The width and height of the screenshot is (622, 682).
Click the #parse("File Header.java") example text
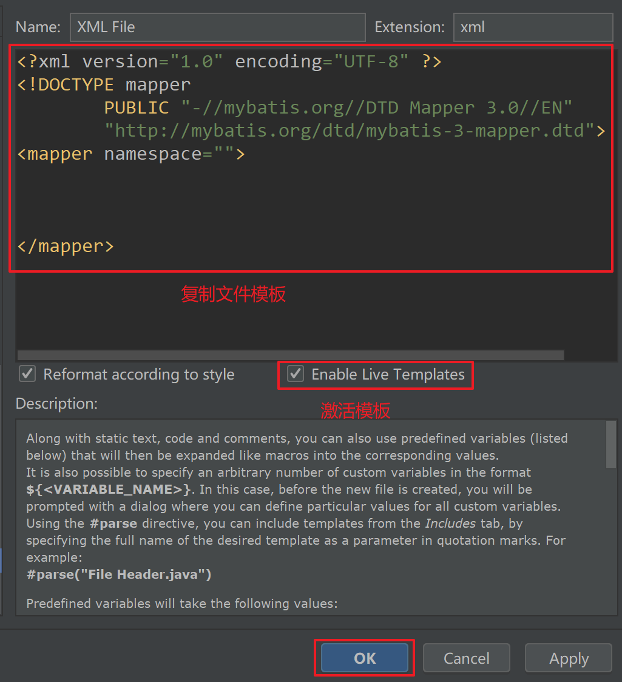coord(119,575)
